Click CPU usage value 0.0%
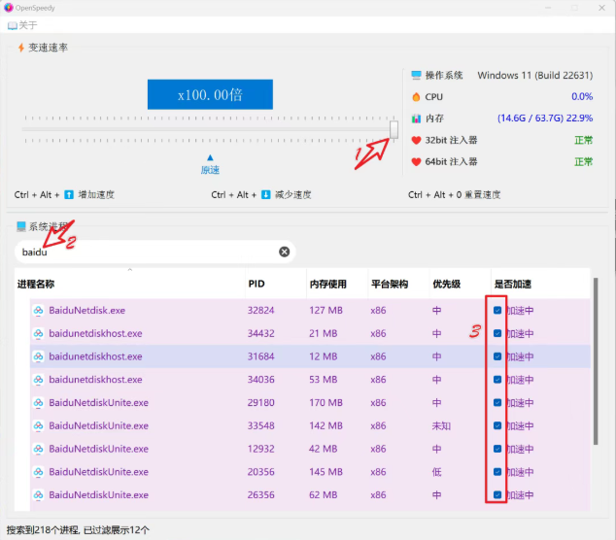 tap(582, 96)
